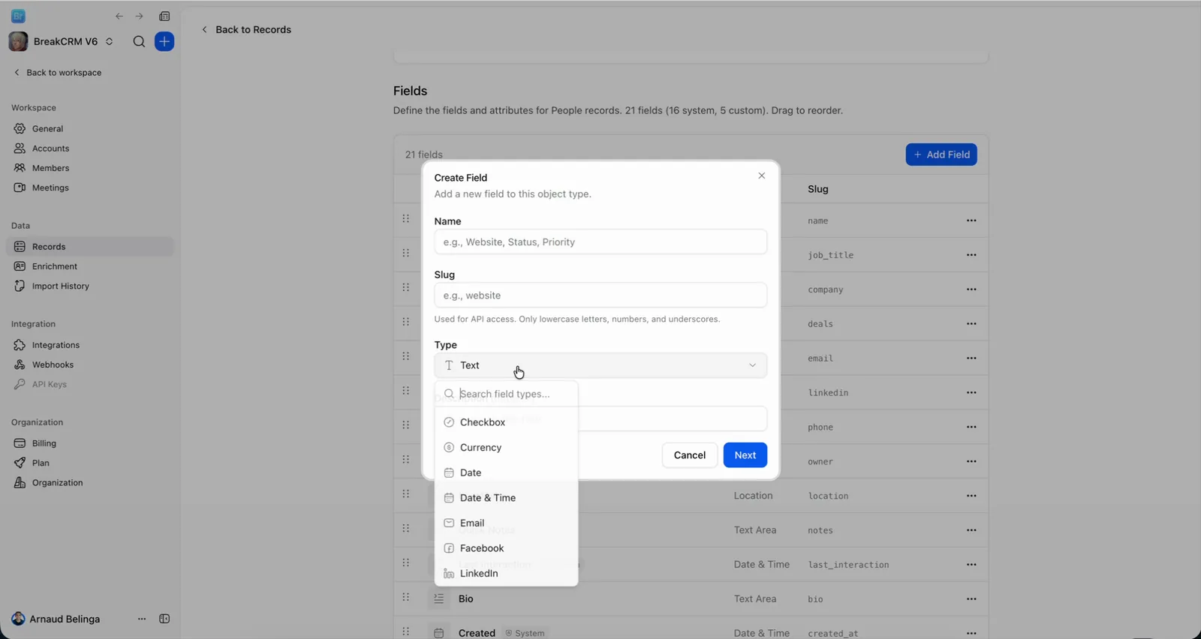Screen dimensions: 1201x639
Task: Pick the Facebook field type
Action: (x=507, y=548)
